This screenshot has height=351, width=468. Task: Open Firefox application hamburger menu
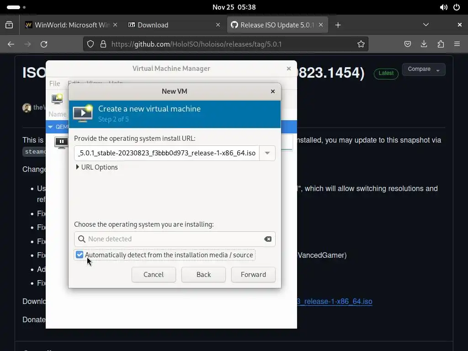pyautogui.click(x=457, y=44)
